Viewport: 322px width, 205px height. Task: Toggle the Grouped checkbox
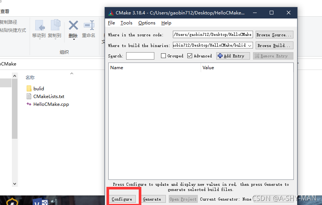click(x=163, y=56)
